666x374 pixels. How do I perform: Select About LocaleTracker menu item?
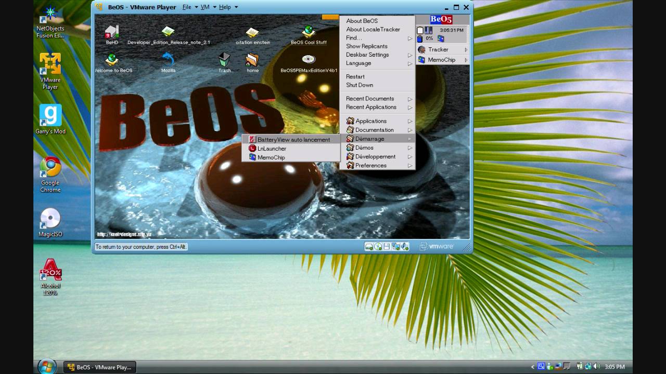tap(377, 30)
